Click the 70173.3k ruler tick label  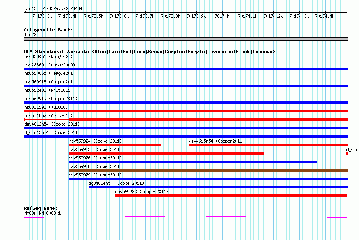click(x=42, y=16)
